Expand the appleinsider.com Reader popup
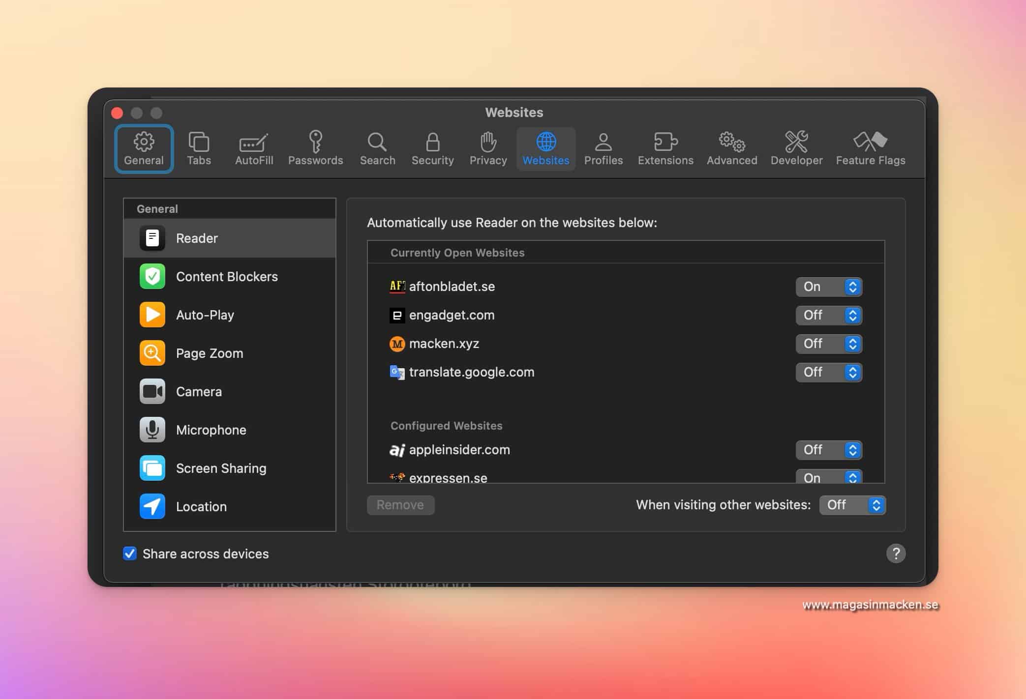The height and width of the screenshot is (699, 1026). point(829,450)
